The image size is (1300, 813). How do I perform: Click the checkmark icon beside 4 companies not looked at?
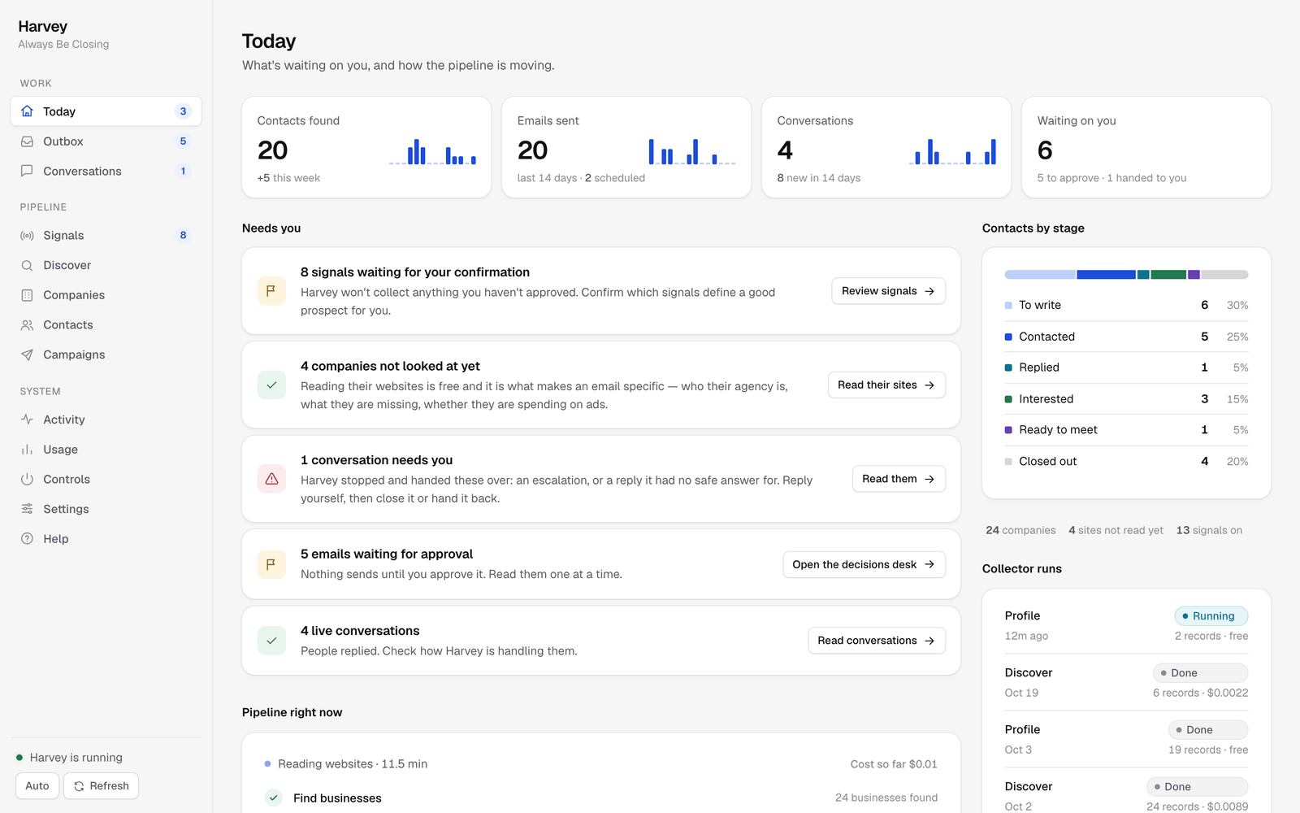(271, 385)
